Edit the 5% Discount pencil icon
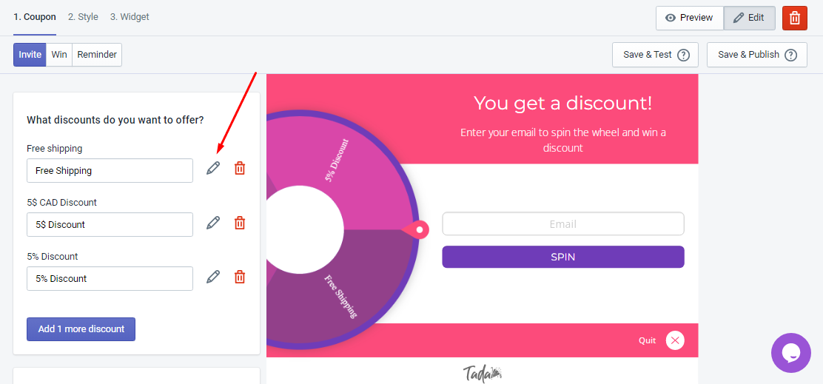823x384 pixels. (x=213, y=277)
